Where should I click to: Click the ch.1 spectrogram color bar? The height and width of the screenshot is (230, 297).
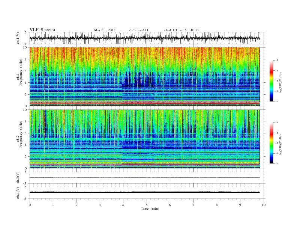pyautogui.click(x=271, y=81)
